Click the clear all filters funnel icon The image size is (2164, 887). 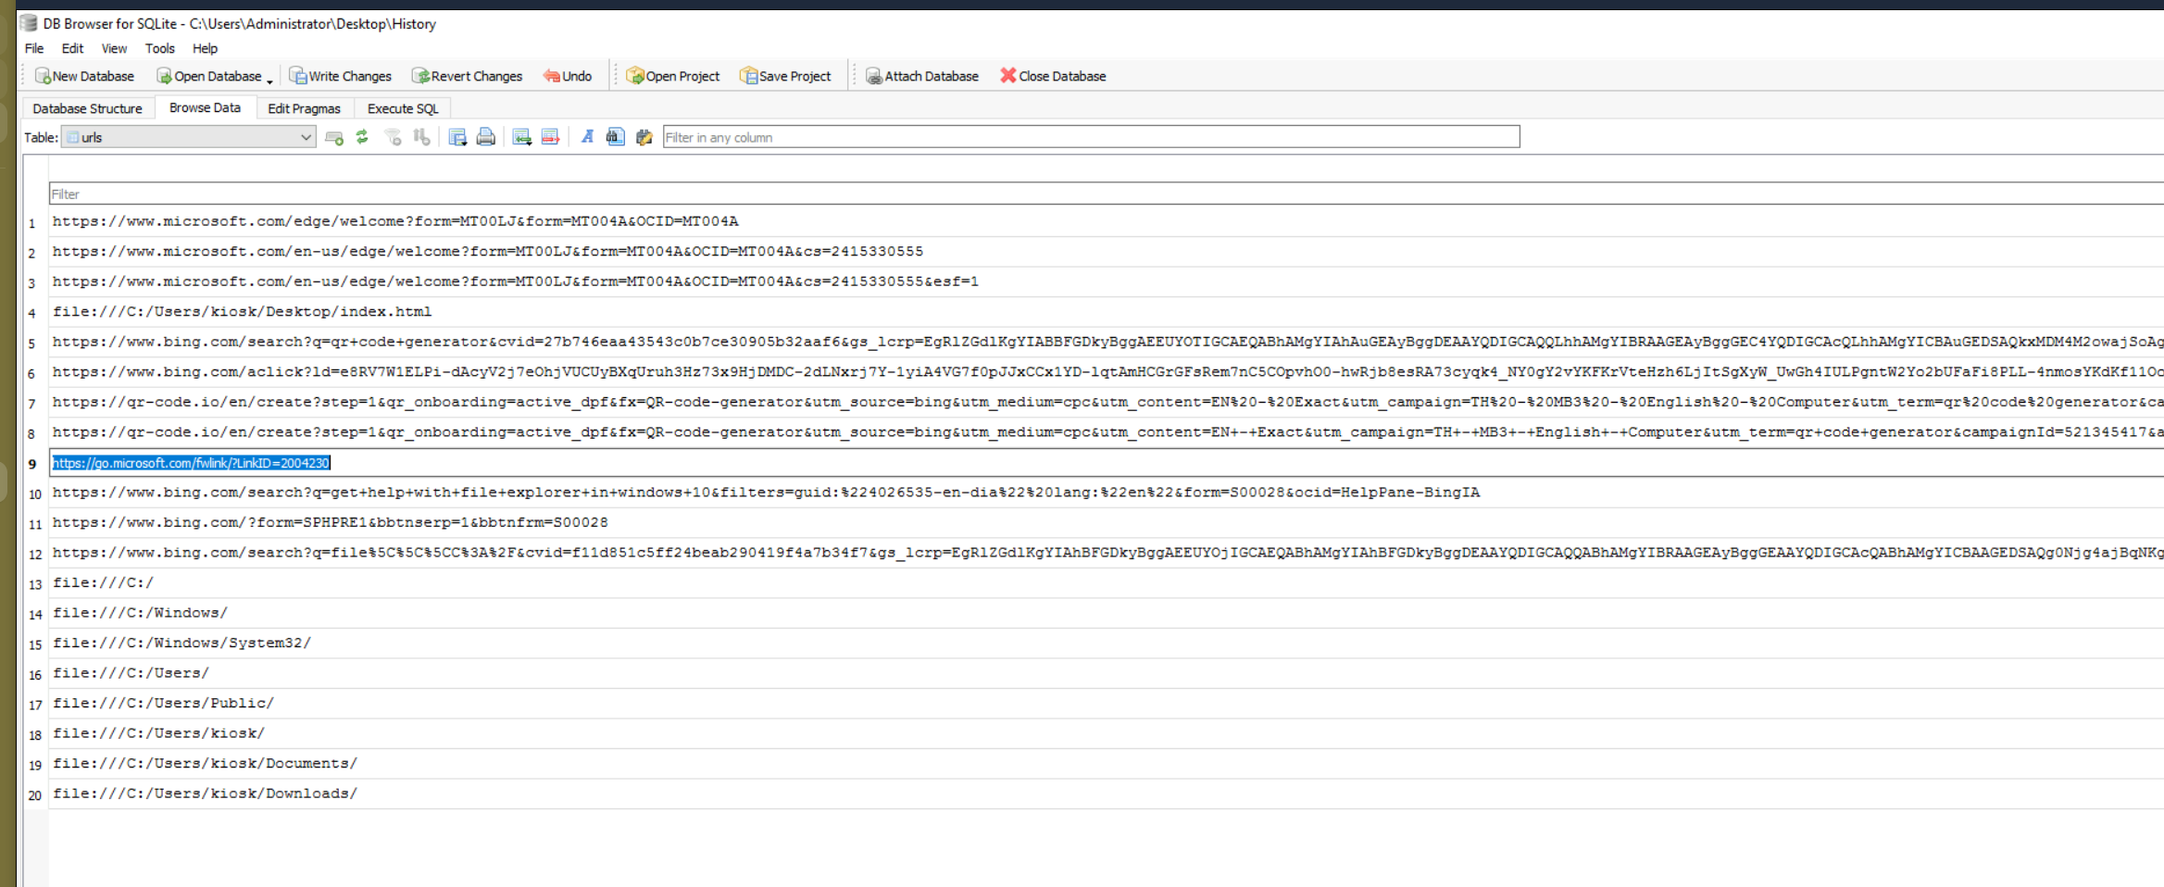394,137
